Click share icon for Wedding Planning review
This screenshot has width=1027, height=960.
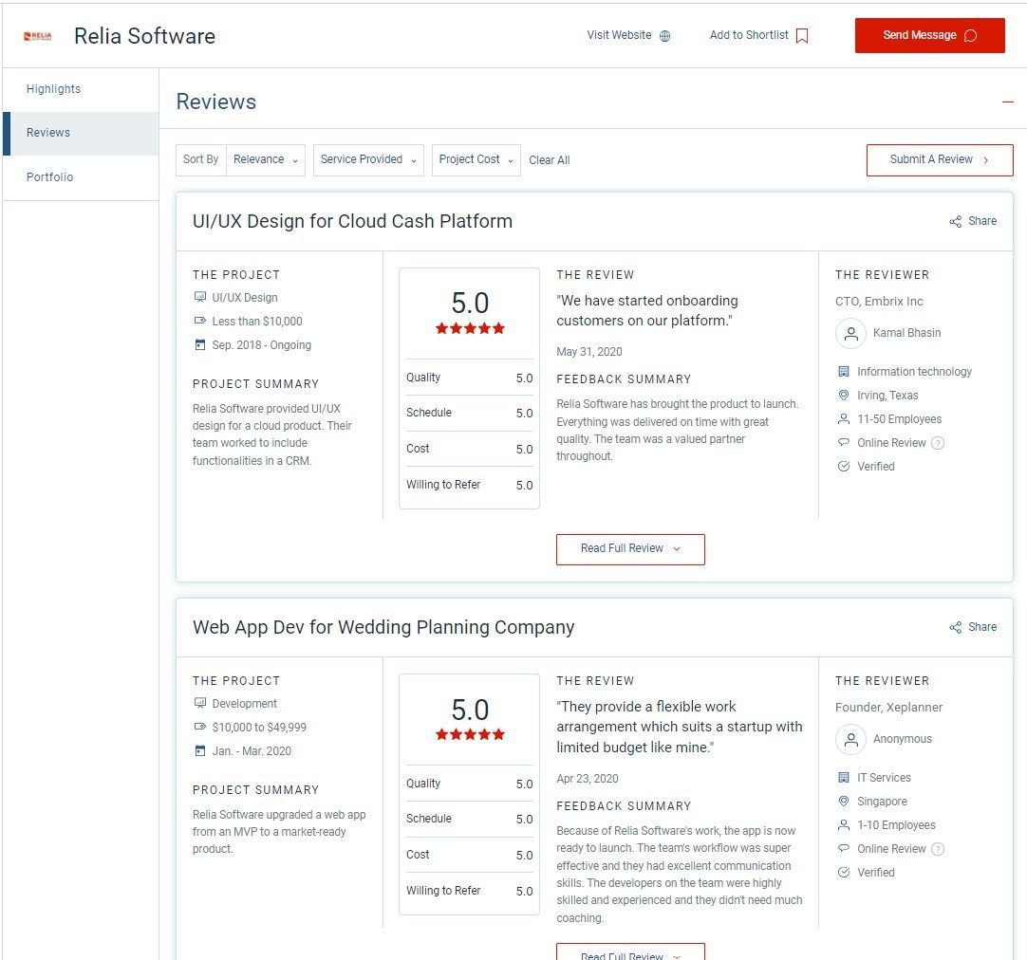pos(956,628)
